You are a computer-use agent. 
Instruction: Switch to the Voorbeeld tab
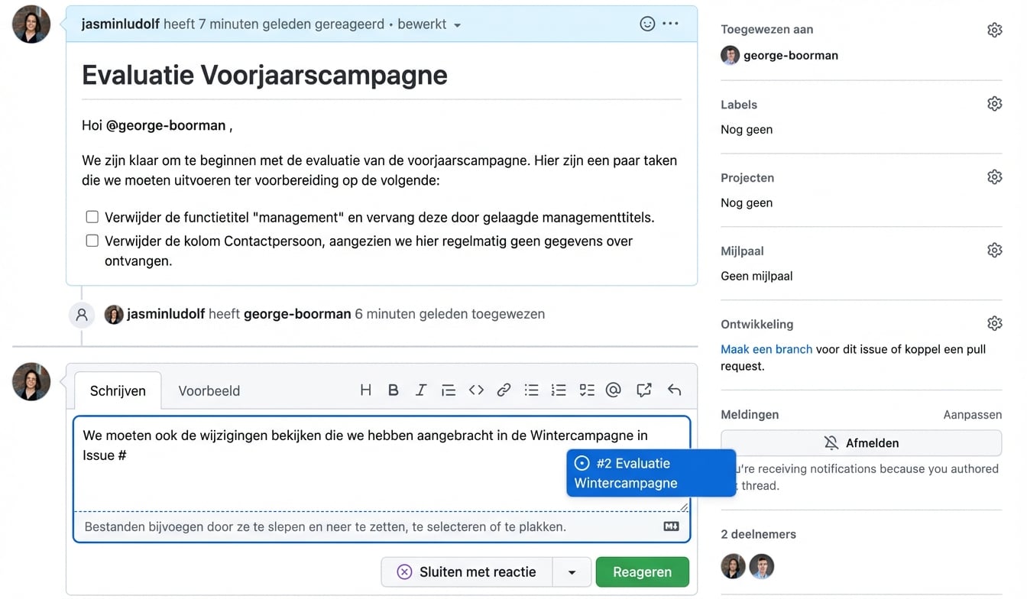[x=209, y=390]
